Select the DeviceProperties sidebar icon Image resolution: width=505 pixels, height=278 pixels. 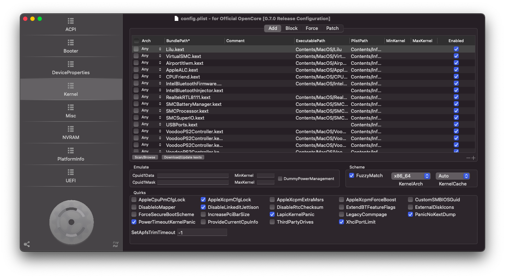point(71,64)
